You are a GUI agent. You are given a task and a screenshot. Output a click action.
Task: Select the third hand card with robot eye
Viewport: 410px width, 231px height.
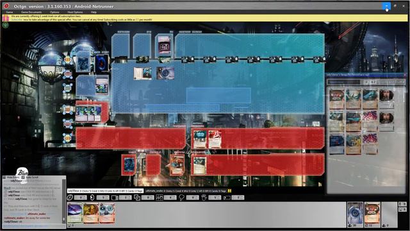(107, 213)
